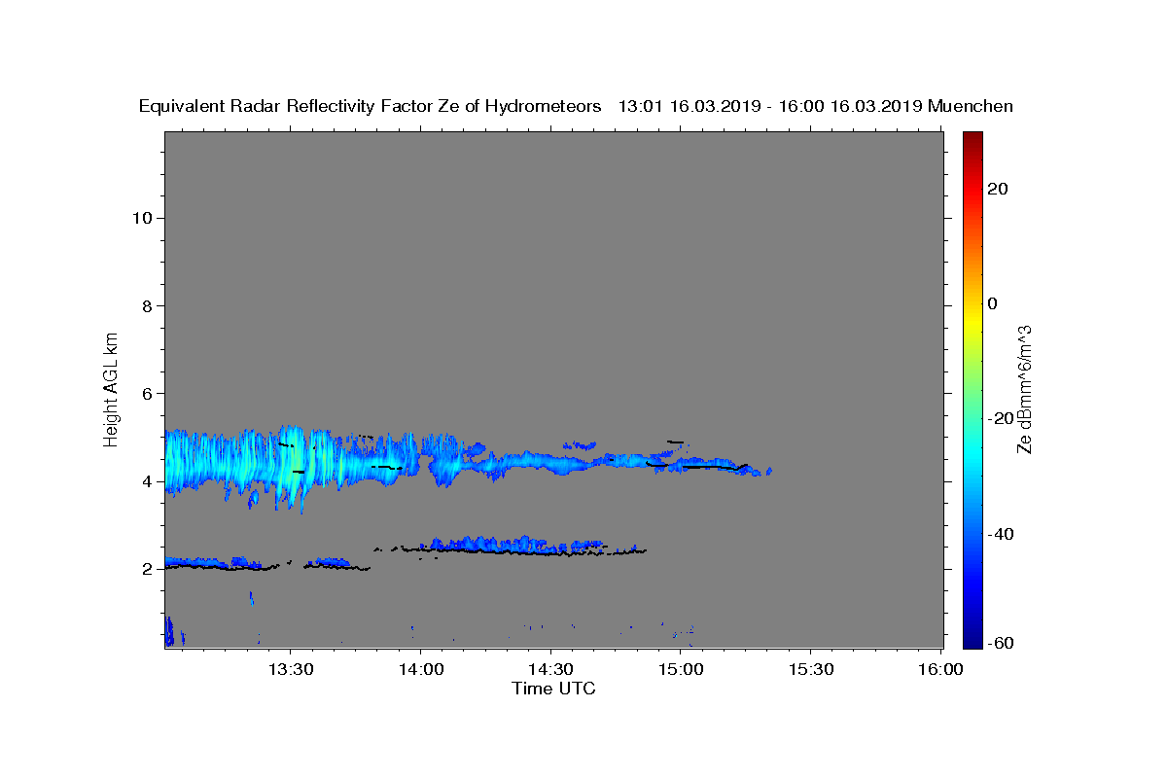Click the height tick label 2
This screenshot has width=1167, height=778.
tap(145, 569)
